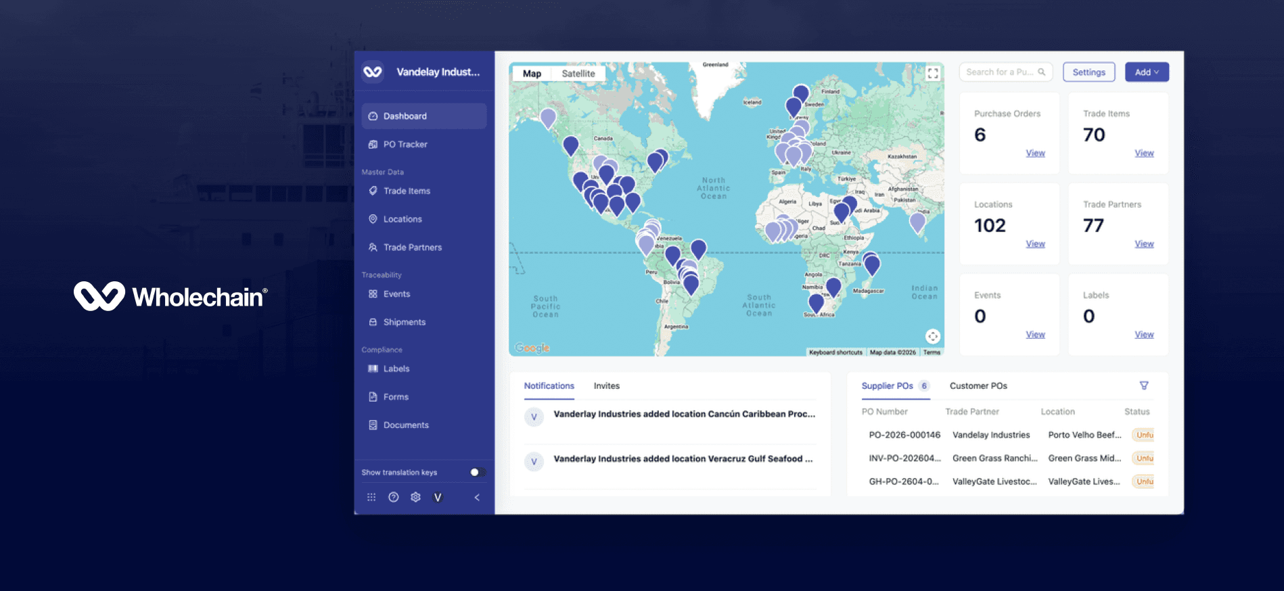The width and height of the screenshot is (1284, 591).
Task: Click the Vandelay Indust... company name
Action: pyautogui.click(x=438, y=72)
